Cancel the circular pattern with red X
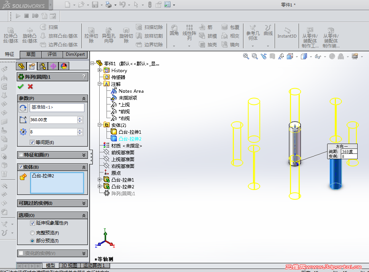Screen dimensions: 369x272 (30, 87)
